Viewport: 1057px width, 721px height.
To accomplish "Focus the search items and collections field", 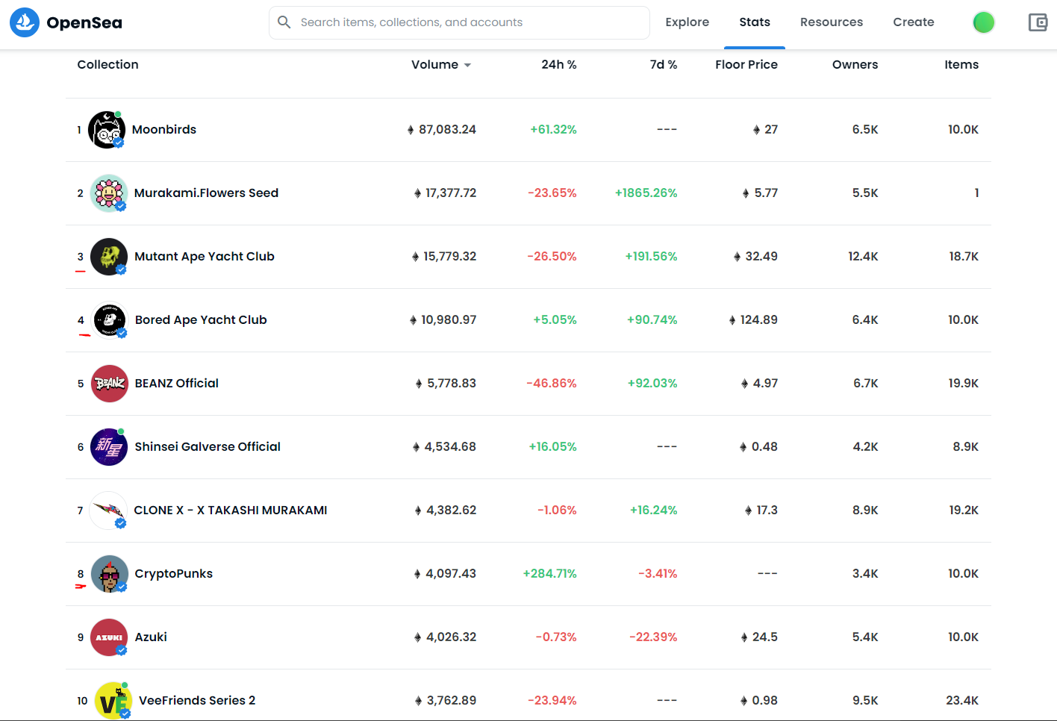I will [459, 22].
